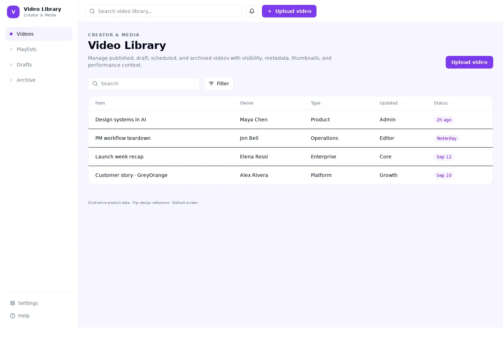This screenshot has height=358, width=503.
Task: Click owner 'Elena Rossi'
Action: tap(254, 157)
